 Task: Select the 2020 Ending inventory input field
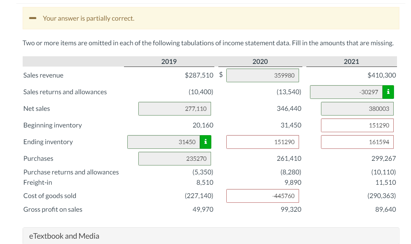(x=263, y=142)
